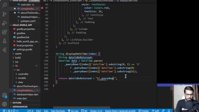The width and height of the screenshot is (199, 112).
Task: Click 'dateToBeReturned' variable on line 99
Action: click(x=80, y=57)
